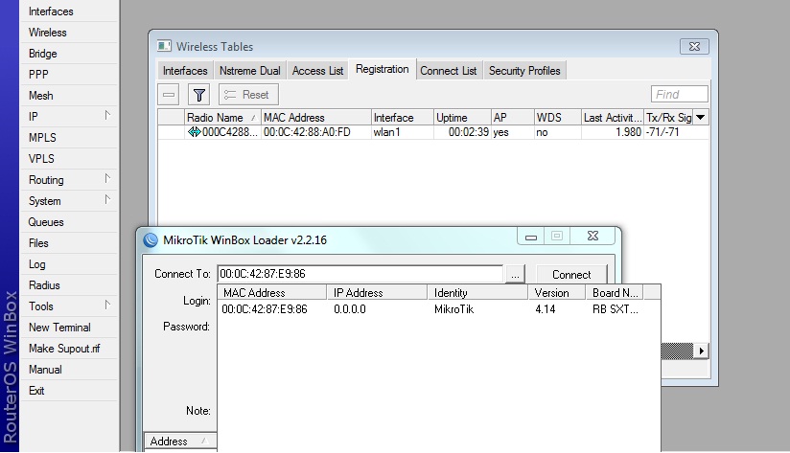Screen dimensions: 790x453
Task: Open the columns dropdown arrow in table header
Action: point(701,117)
